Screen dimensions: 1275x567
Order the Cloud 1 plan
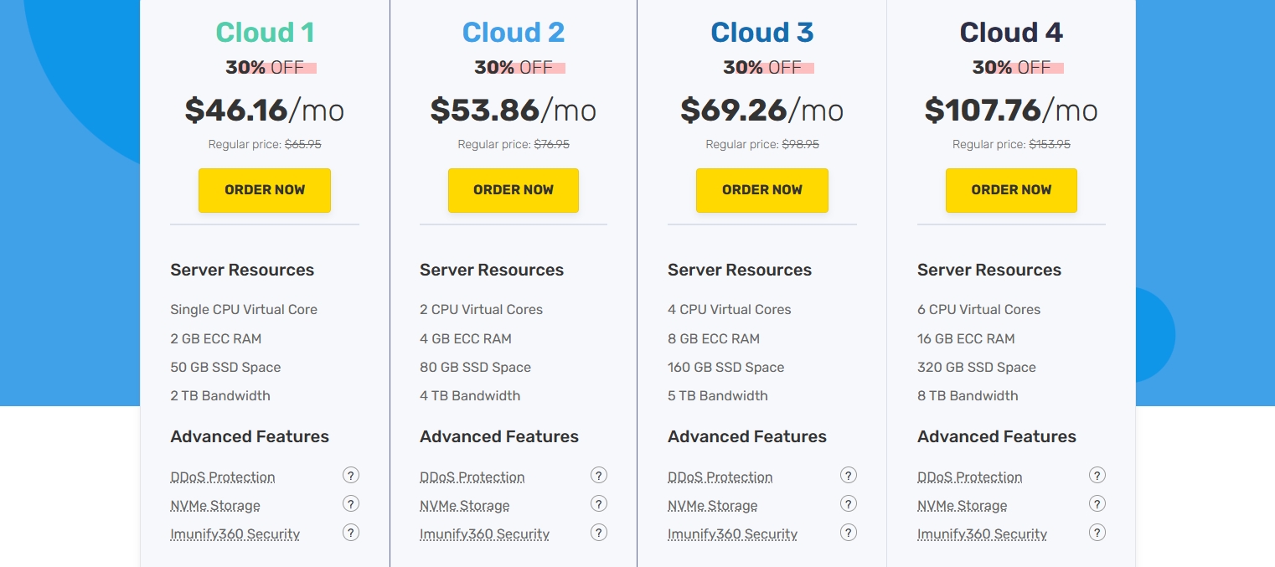[265, 190]
